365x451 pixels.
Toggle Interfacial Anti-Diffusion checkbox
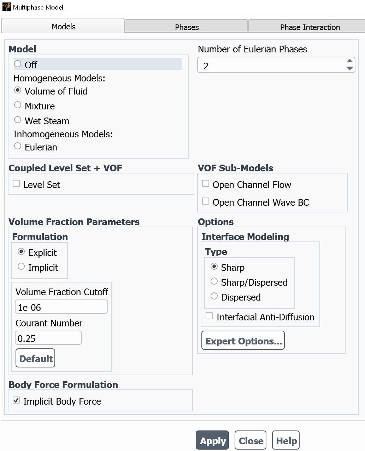pyautogui.click(x=209, y=316)
